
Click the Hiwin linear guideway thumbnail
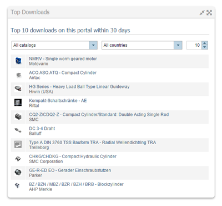pos(18,89)
